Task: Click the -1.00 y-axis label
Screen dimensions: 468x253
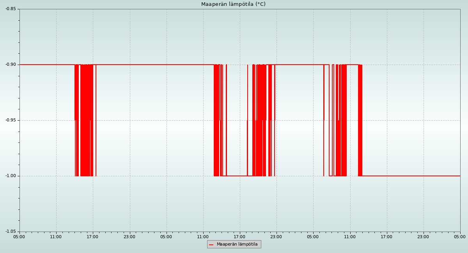Action: click(x=11, y=176)
